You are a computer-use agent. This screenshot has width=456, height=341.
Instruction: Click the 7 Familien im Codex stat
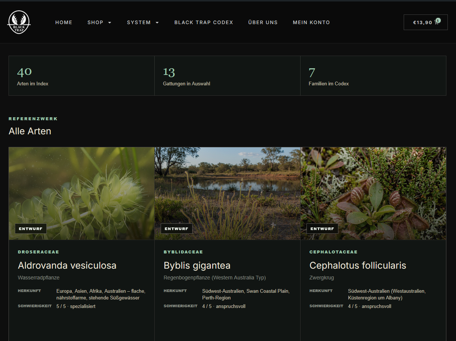(373, 76)
